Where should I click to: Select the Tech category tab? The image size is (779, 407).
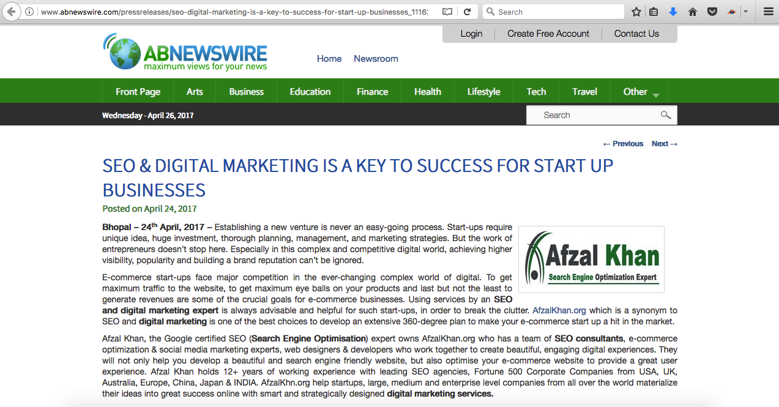(x=536, y=92)
